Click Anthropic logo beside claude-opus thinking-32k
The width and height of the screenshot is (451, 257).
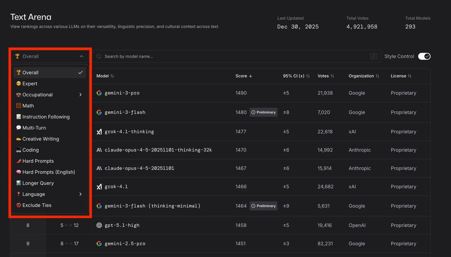[99, 150]
